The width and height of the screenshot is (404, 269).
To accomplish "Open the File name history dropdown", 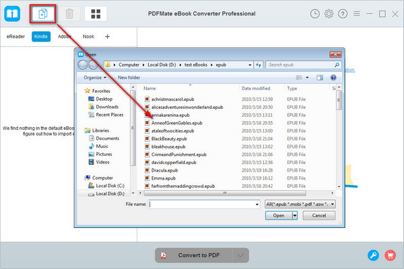I will 257,204.
